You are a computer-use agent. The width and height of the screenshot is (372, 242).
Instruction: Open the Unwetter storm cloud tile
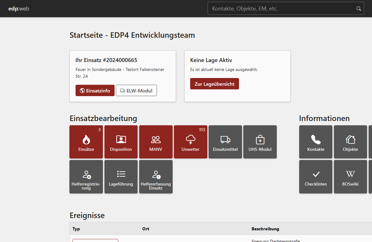point(190,142)
